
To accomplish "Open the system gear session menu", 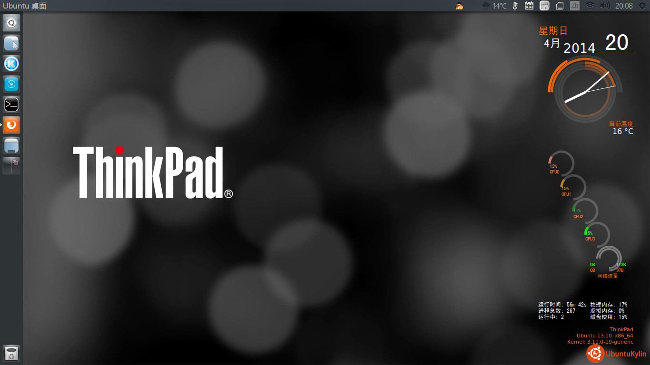I will (642, 6).
